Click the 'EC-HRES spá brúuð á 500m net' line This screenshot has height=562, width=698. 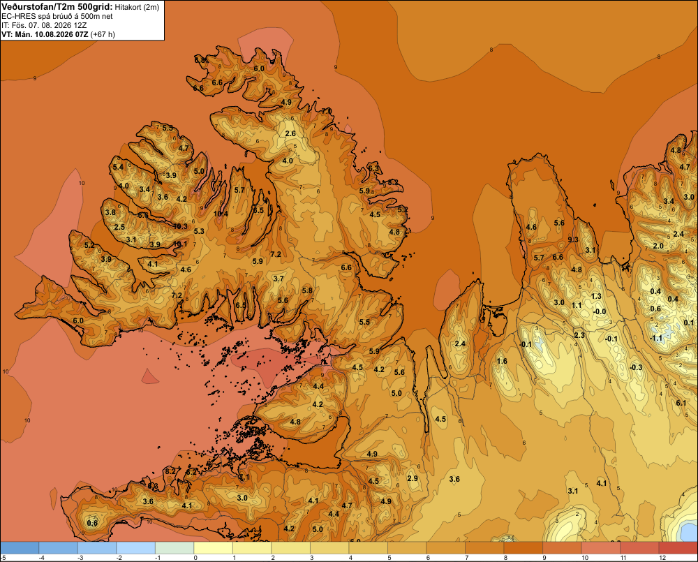(x=57, y=16)
